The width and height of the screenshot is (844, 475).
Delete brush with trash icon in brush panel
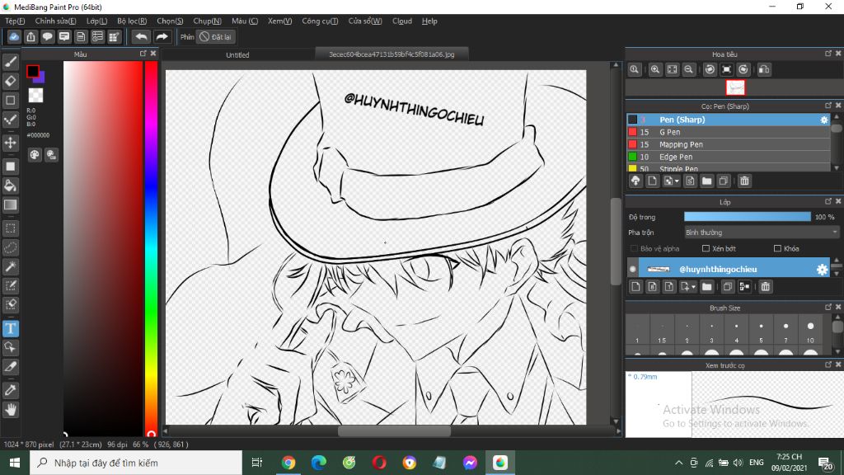744,181
